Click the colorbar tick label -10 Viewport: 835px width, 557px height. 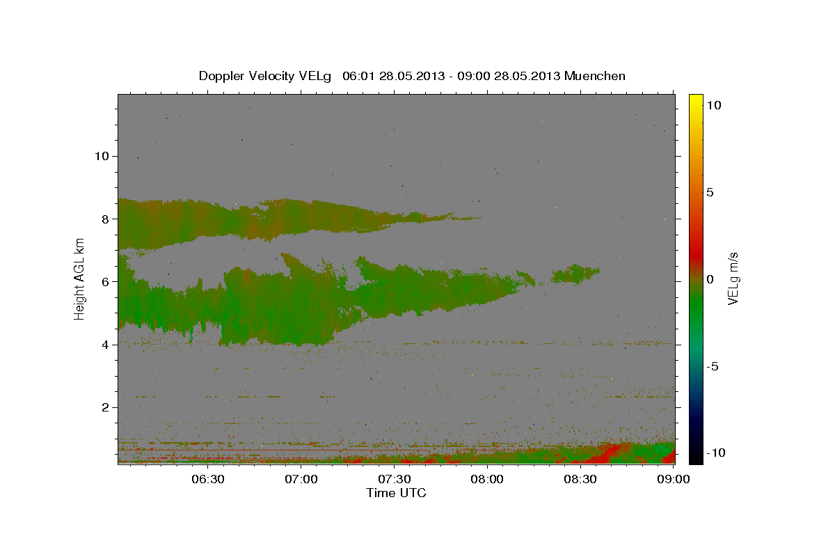pos(715,453)
